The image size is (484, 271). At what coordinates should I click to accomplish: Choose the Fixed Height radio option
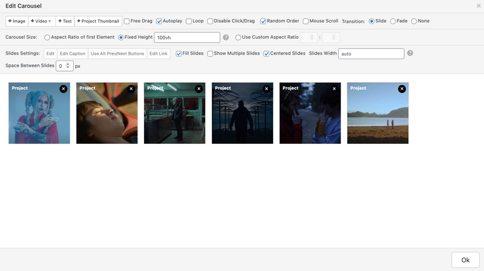(x=121, y=38)
